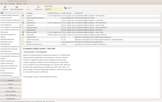Click the installed status icon of maxima-doc
This screenshot has height=102, width=162.
(23, 23)
